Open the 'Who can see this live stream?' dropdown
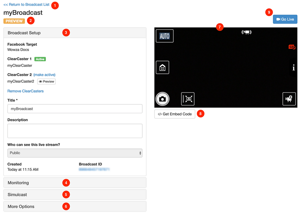Screen dimensions: 300x214 [x=75, y=153]
